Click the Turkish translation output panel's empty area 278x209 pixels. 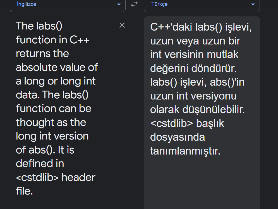[x=202, y=183]
